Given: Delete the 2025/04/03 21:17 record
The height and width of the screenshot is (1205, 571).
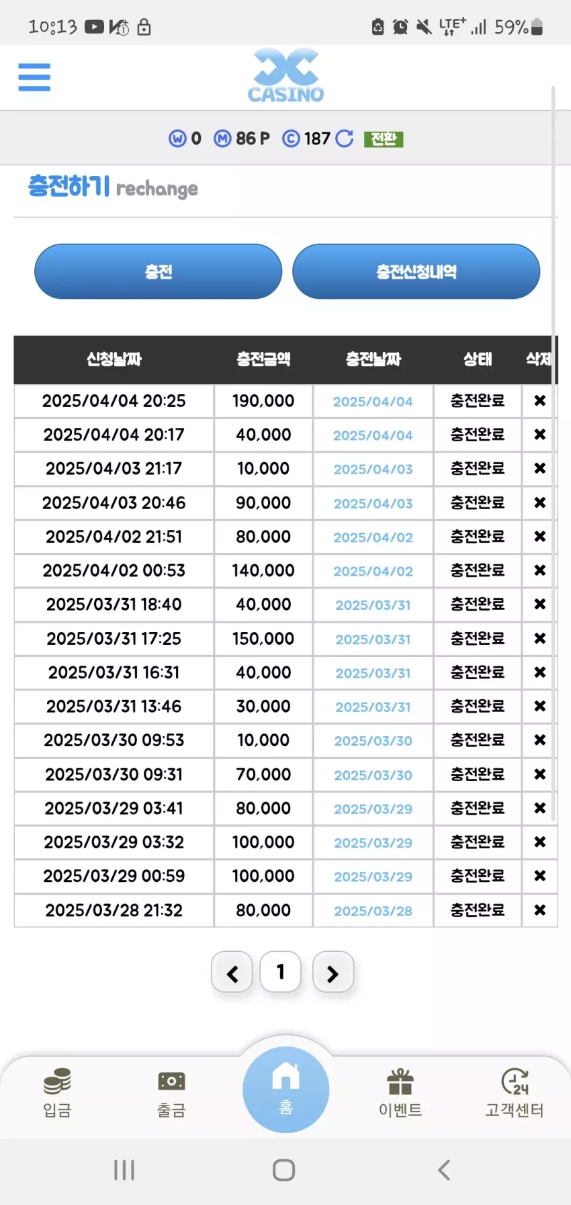Looking at the screenshot, I should [539, 468].
